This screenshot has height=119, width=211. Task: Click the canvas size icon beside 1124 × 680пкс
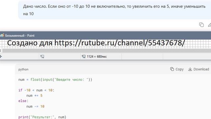[x=83, y=57]
